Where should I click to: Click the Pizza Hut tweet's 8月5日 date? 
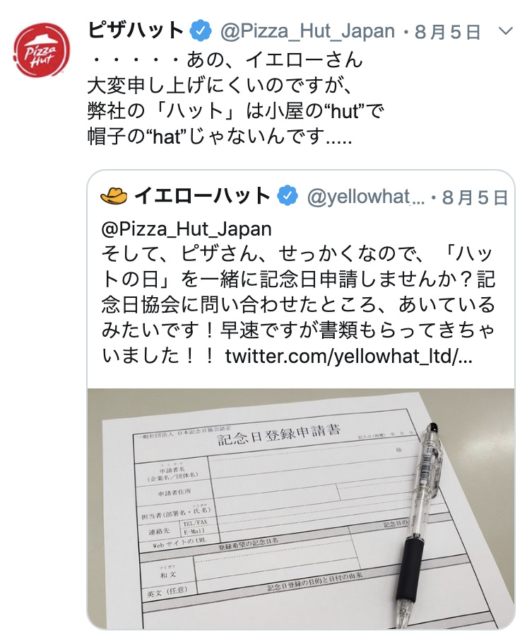point(447,32)
